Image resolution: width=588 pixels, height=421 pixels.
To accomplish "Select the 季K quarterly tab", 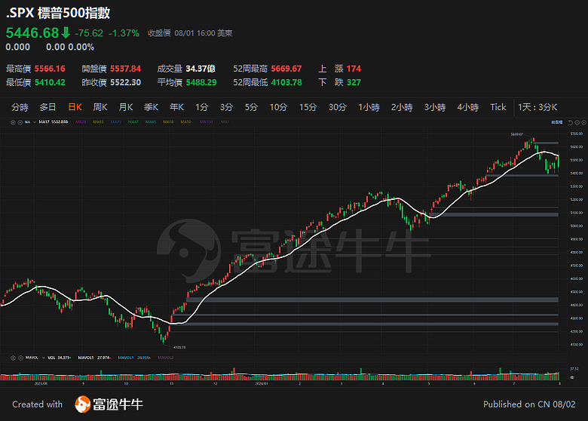I will click(151, 107).
